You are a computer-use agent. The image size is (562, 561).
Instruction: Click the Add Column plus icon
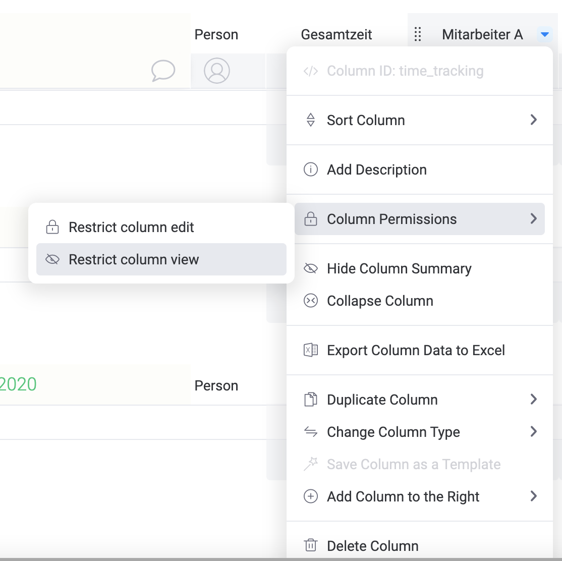311,496
